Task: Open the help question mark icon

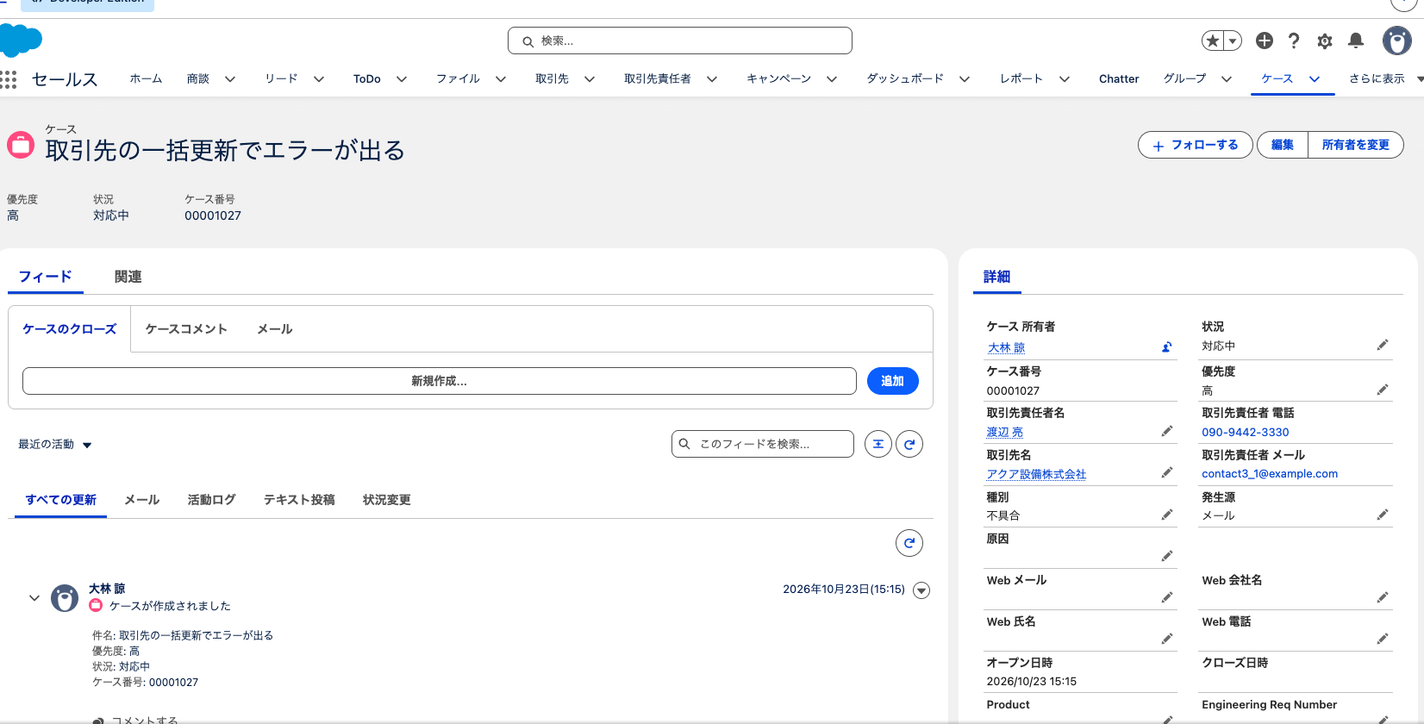Action: point(1294,41)
